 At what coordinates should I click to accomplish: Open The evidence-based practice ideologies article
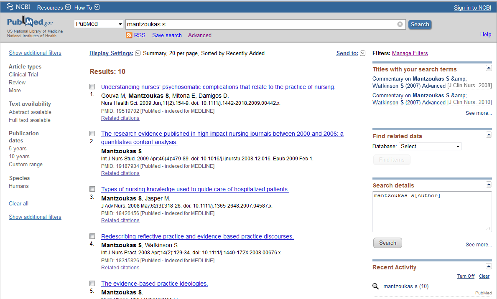pos(154,284)
